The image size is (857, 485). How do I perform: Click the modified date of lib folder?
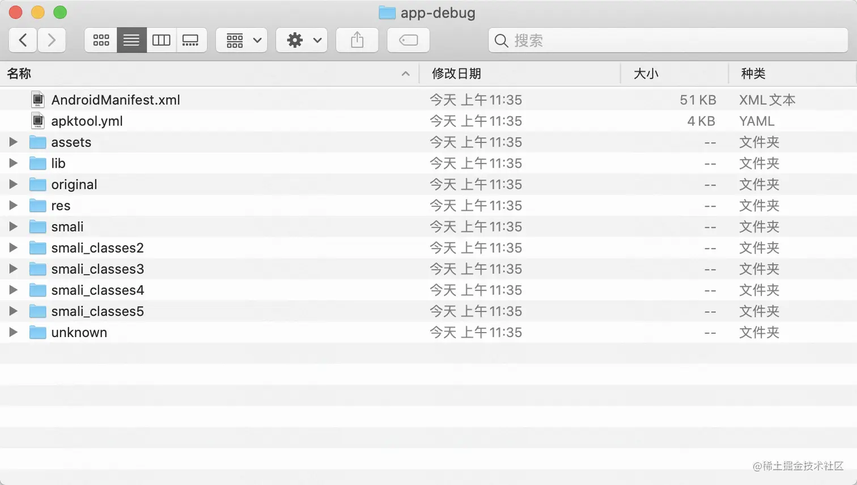coord(476,163)
